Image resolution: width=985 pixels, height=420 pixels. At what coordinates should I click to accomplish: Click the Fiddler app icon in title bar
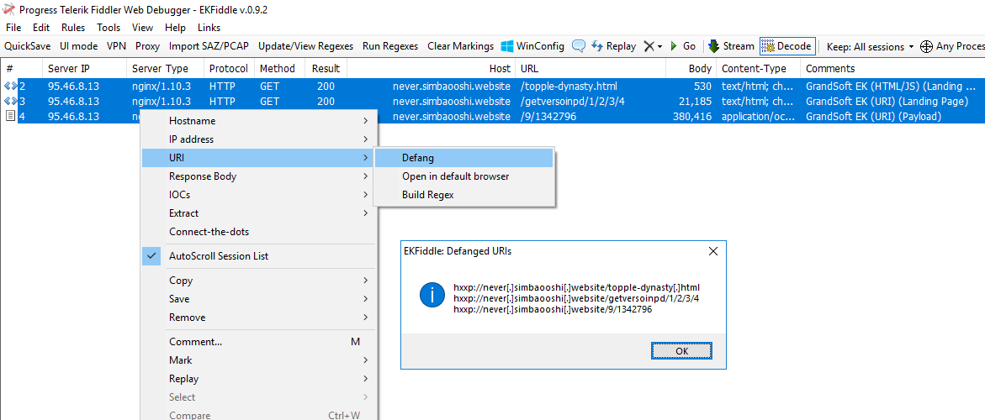coord(8,10)
